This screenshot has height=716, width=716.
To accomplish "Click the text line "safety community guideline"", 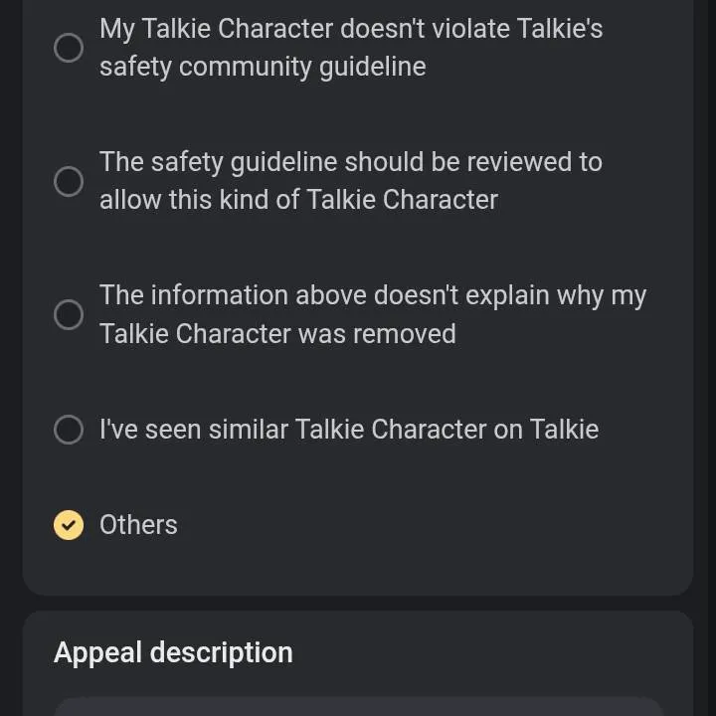I will point(263,67).
